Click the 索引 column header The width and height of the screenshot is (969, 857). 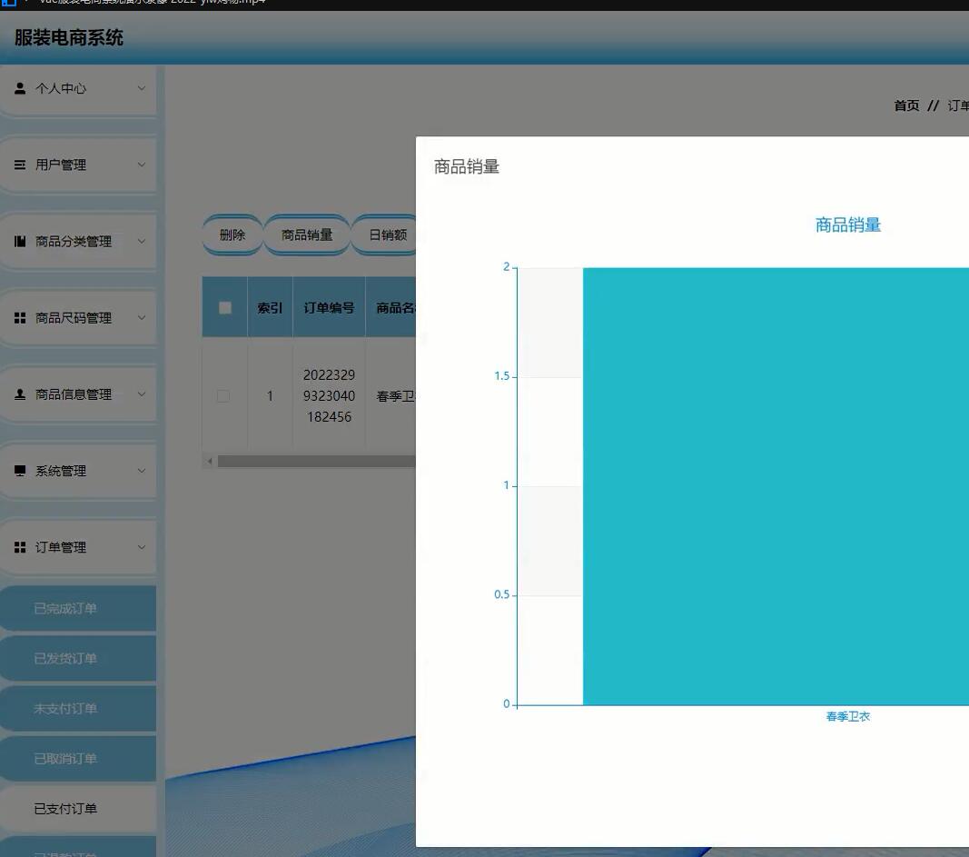coord(270,307)
